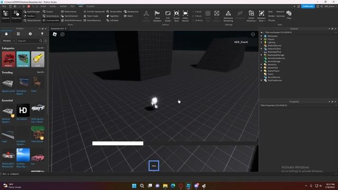Viewport: 338px width, 190px height.
Task: Expand the Lighting node in Explorer
Action: pyautogui.click(x=261, y=42)
